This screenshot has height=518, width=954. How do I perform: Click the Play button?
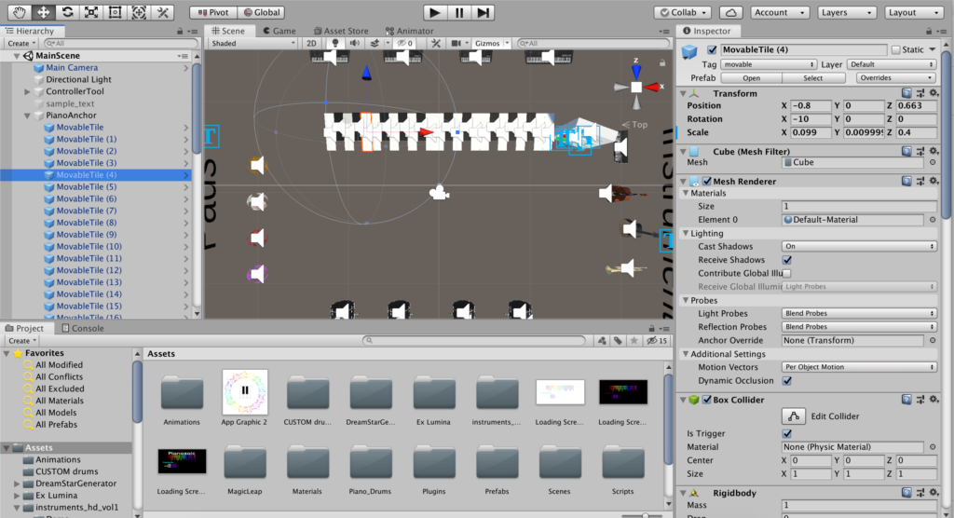pyautogui.click(x=435, y=12)
